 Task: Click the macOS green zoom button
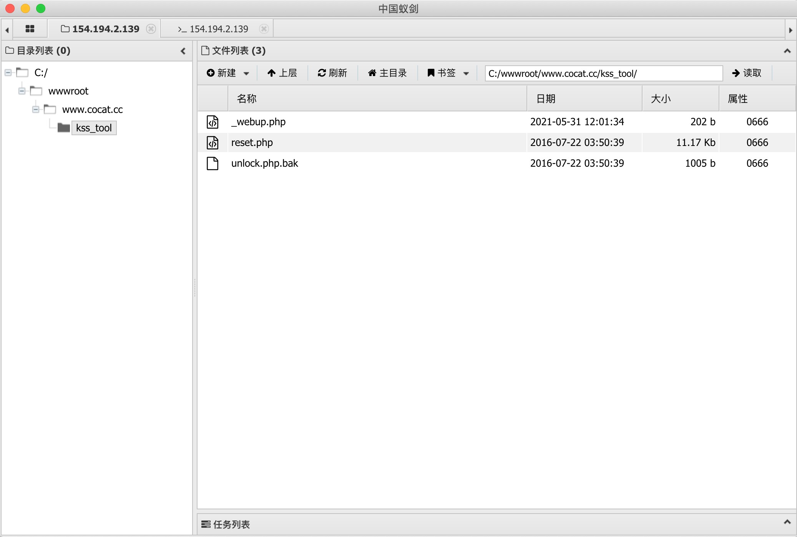click(x=41, y=8)
